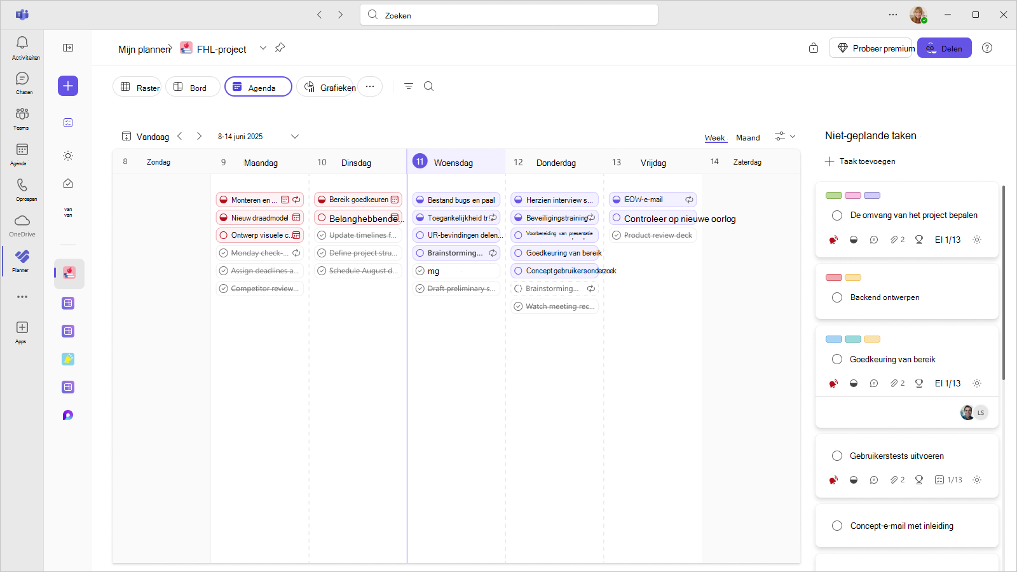The width and height of the screenshot is (1017, 572).
Task: Switch to Grafieken view
Action: [x=327, y=86]
